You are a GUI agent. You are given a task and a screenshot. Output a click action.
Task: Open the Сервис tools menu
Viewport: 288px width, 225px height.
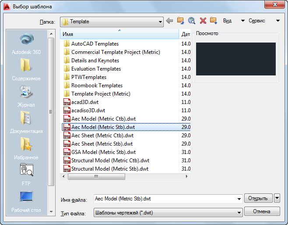click(264, 21)
